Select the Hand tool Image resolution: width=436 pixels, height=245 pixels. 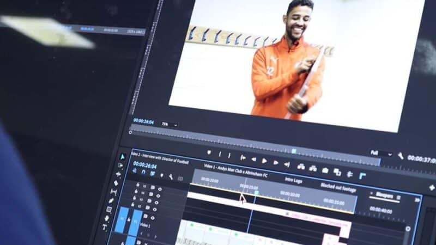pos(107,218)
